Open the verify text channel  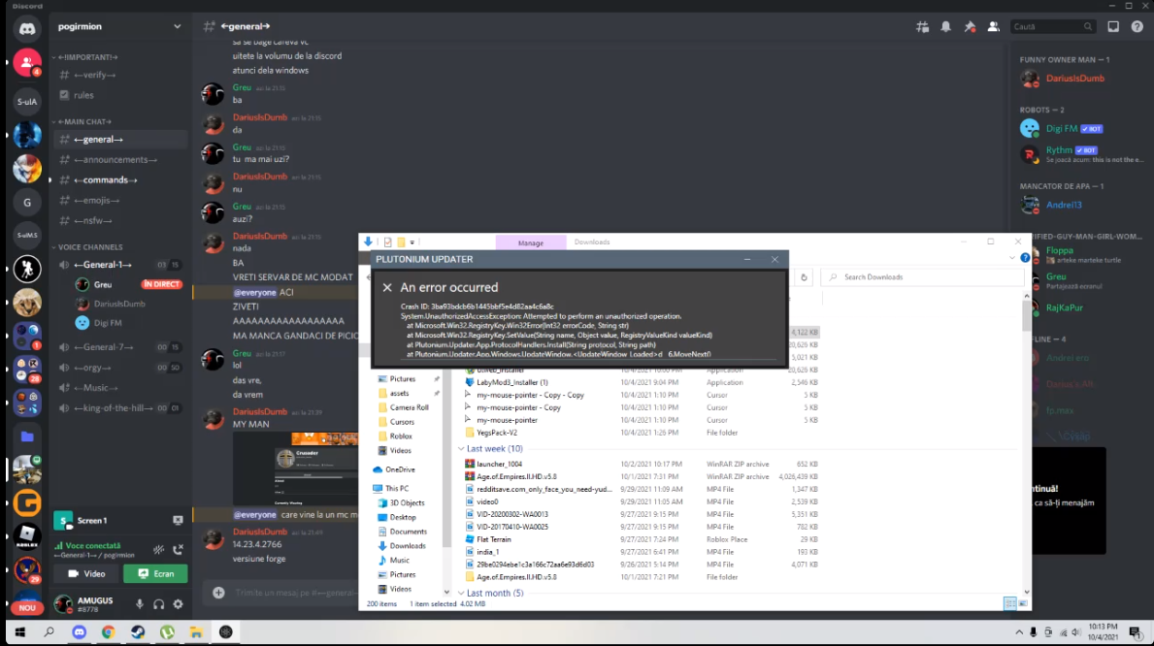[119, 75]
